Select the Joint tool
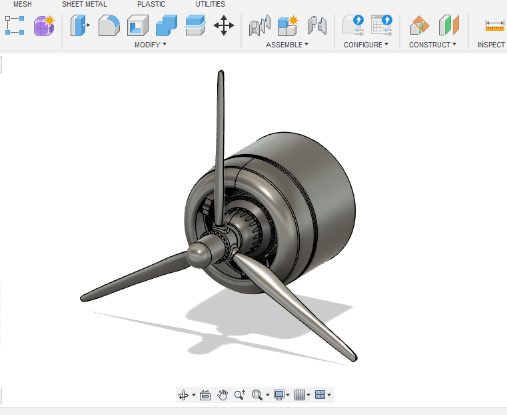Viewport: 507px width, 415px height. (x=260, y=25)
